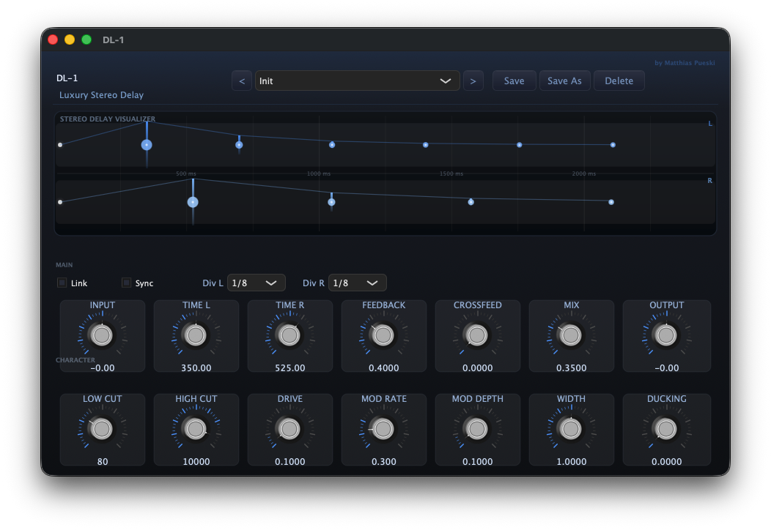Open the Init preset dropdown
This screenshot has height=530, width=771.
pyautogui.click(x=357, y=81)
